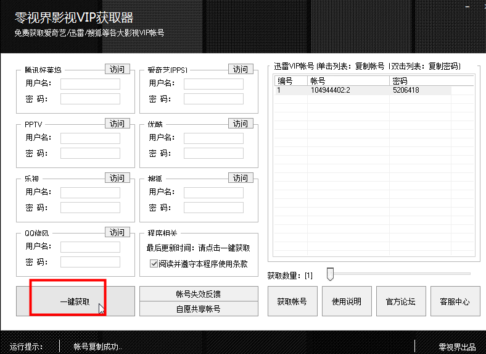Visit the 官方论坛 forum
The image size is (486, 354).
click(x=401, y=301)
